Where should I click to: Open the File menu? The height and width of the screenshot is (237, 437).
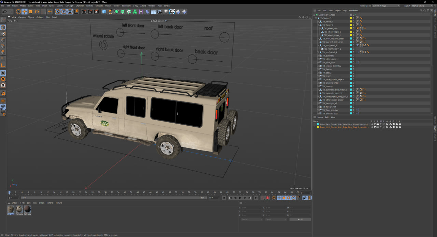pos(3,6)
